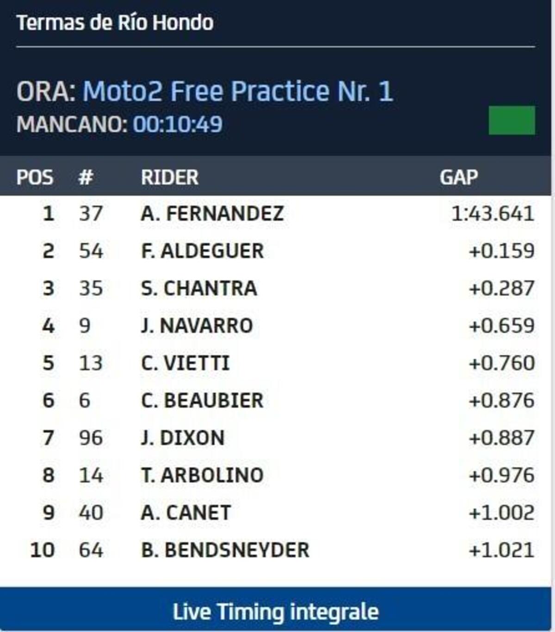Select B. Bendsneyder in tenth place
The width and height of the screenshot is (555, 632).
[x=225, y=550]
